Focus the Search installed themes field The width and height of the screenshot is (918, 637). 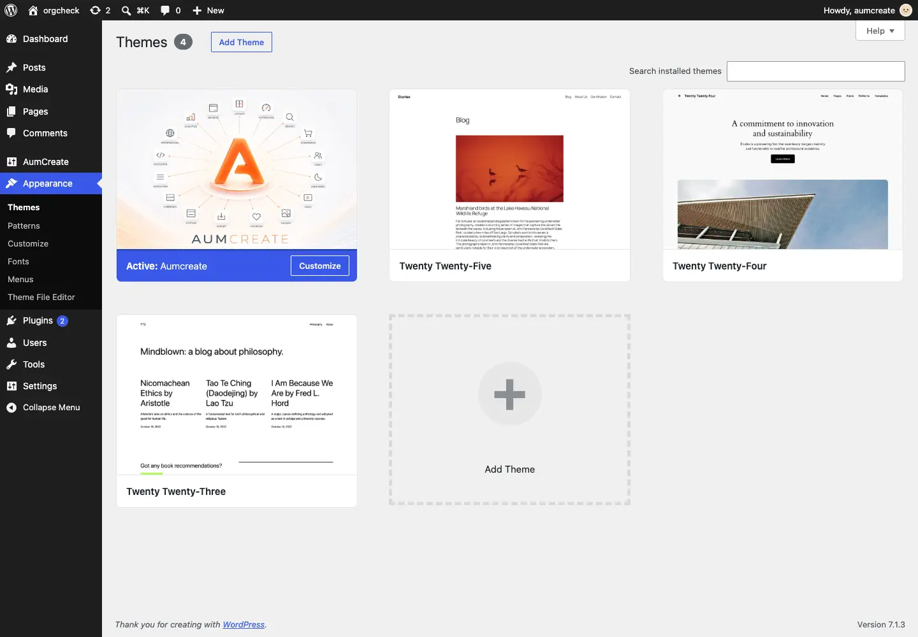tap(816, 71)
